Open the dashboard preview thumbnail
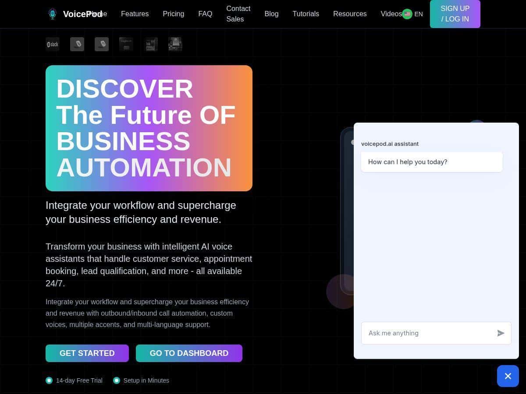Screen dimensions: 526x394 126,44
